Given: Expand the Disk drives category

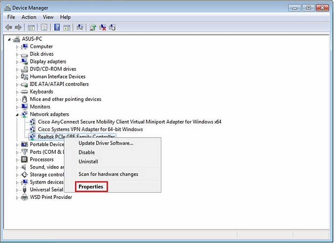Looking at the screenshot, I should click(17, 54).
